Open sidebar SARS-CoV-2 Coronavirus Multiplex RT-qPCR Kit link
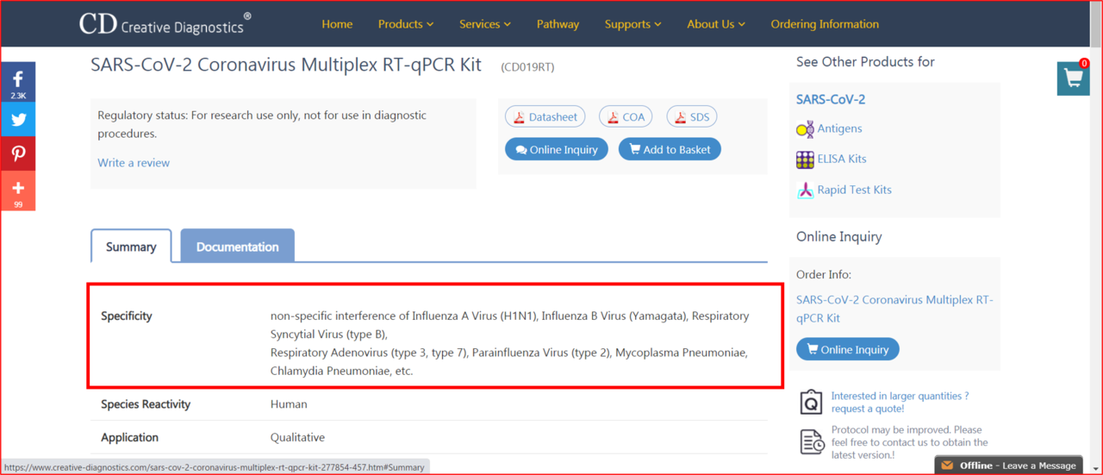This screenshot has width=1103, height=475. coord(894,309)
